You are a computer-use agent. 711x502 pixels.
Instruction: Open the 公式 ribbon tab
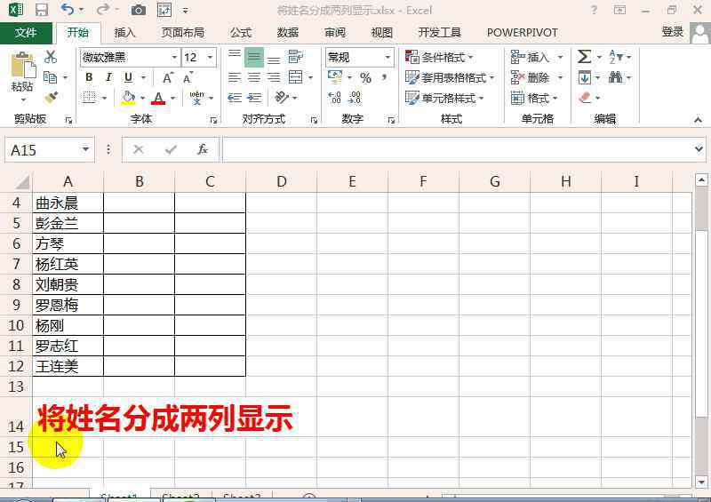(241, 33)
